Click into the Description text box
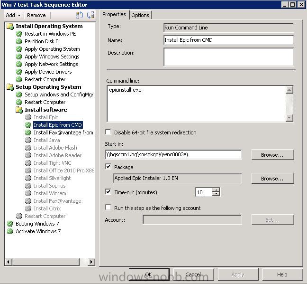The image size is (307, 284). click(228, 57)
